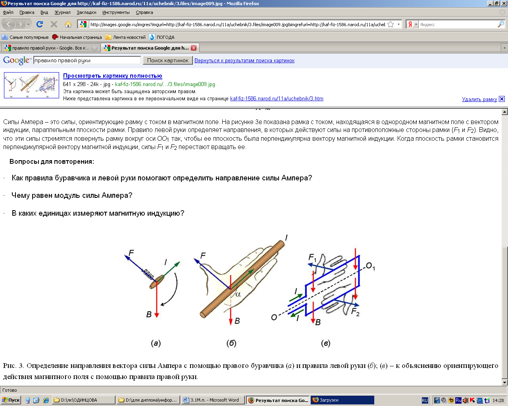Open the Start menu 'Пуск' button

11,400
